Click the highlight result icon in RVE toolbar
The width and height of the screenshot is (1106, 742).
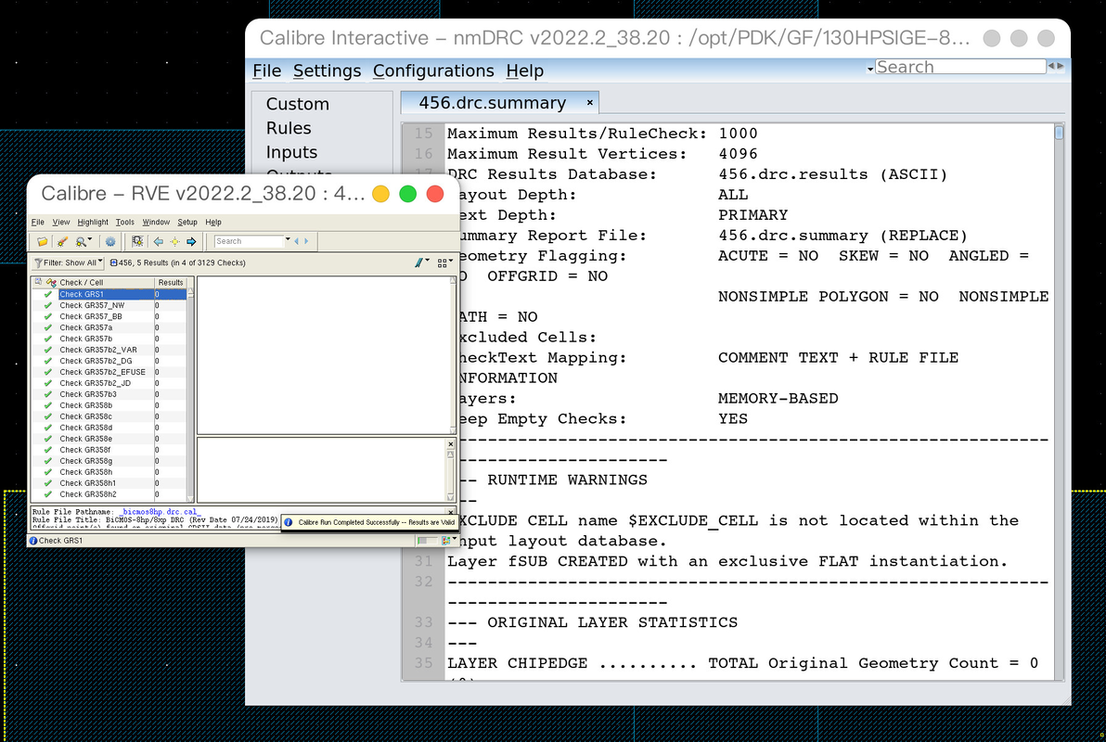coord(137,241)
